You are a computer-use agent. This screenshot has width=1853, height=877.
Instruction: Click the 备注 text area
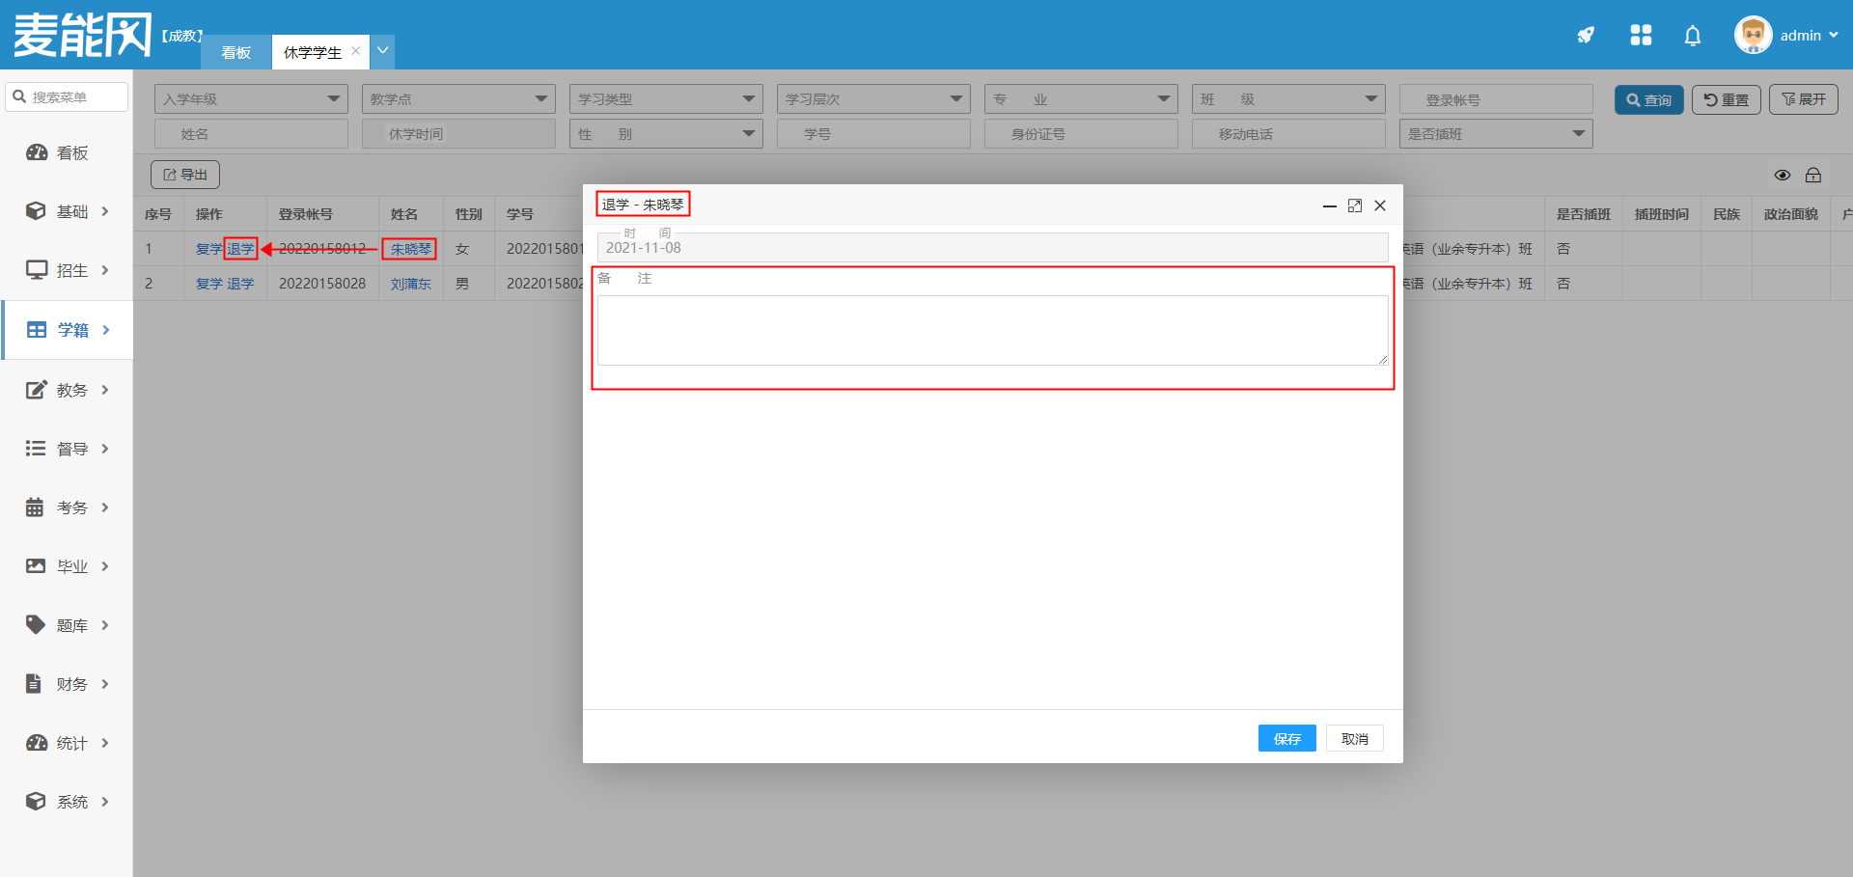point(992,330)
